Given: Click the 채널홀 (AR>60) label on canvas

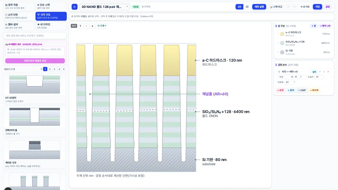Looking at the screenshot, I should 215,94.
